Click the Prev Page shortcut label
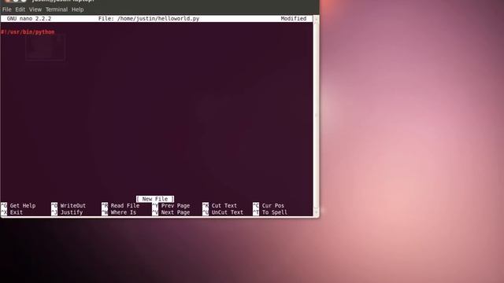This screenshot has width=504, height=283. click(x=176, y=206)
